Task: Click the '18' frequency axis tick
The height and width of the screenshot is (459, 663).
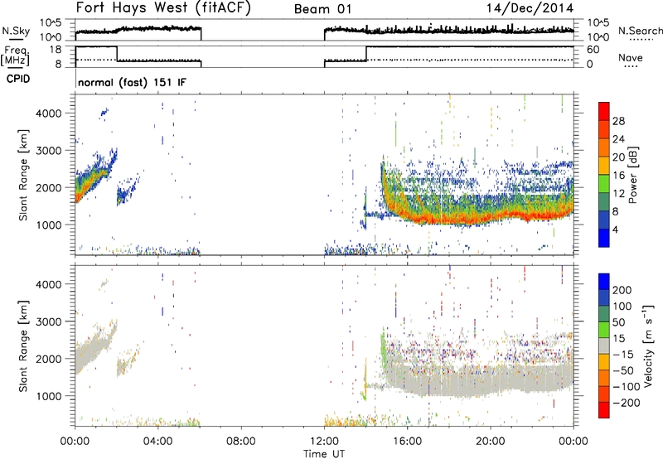Action: tap(56, 50)
